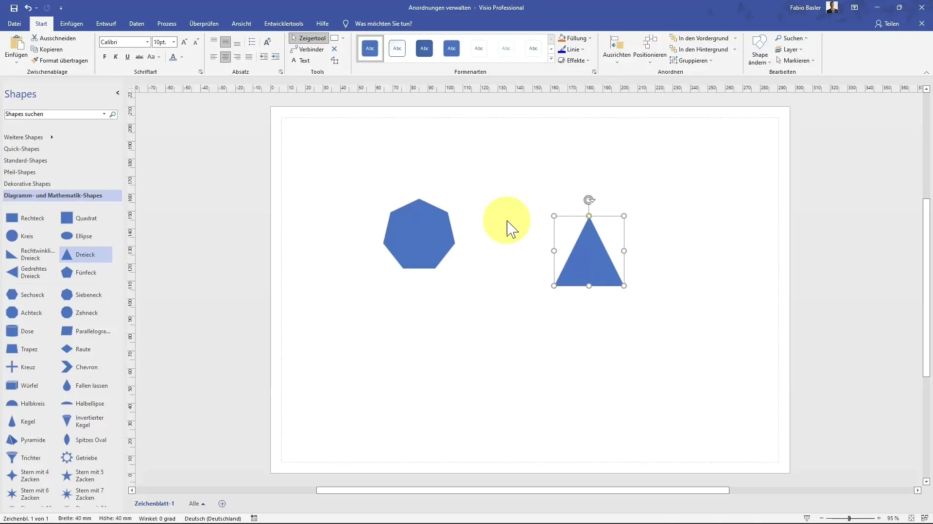Click the rotation handle of triangle
933x524 pixels.
(x=589, y=200)
